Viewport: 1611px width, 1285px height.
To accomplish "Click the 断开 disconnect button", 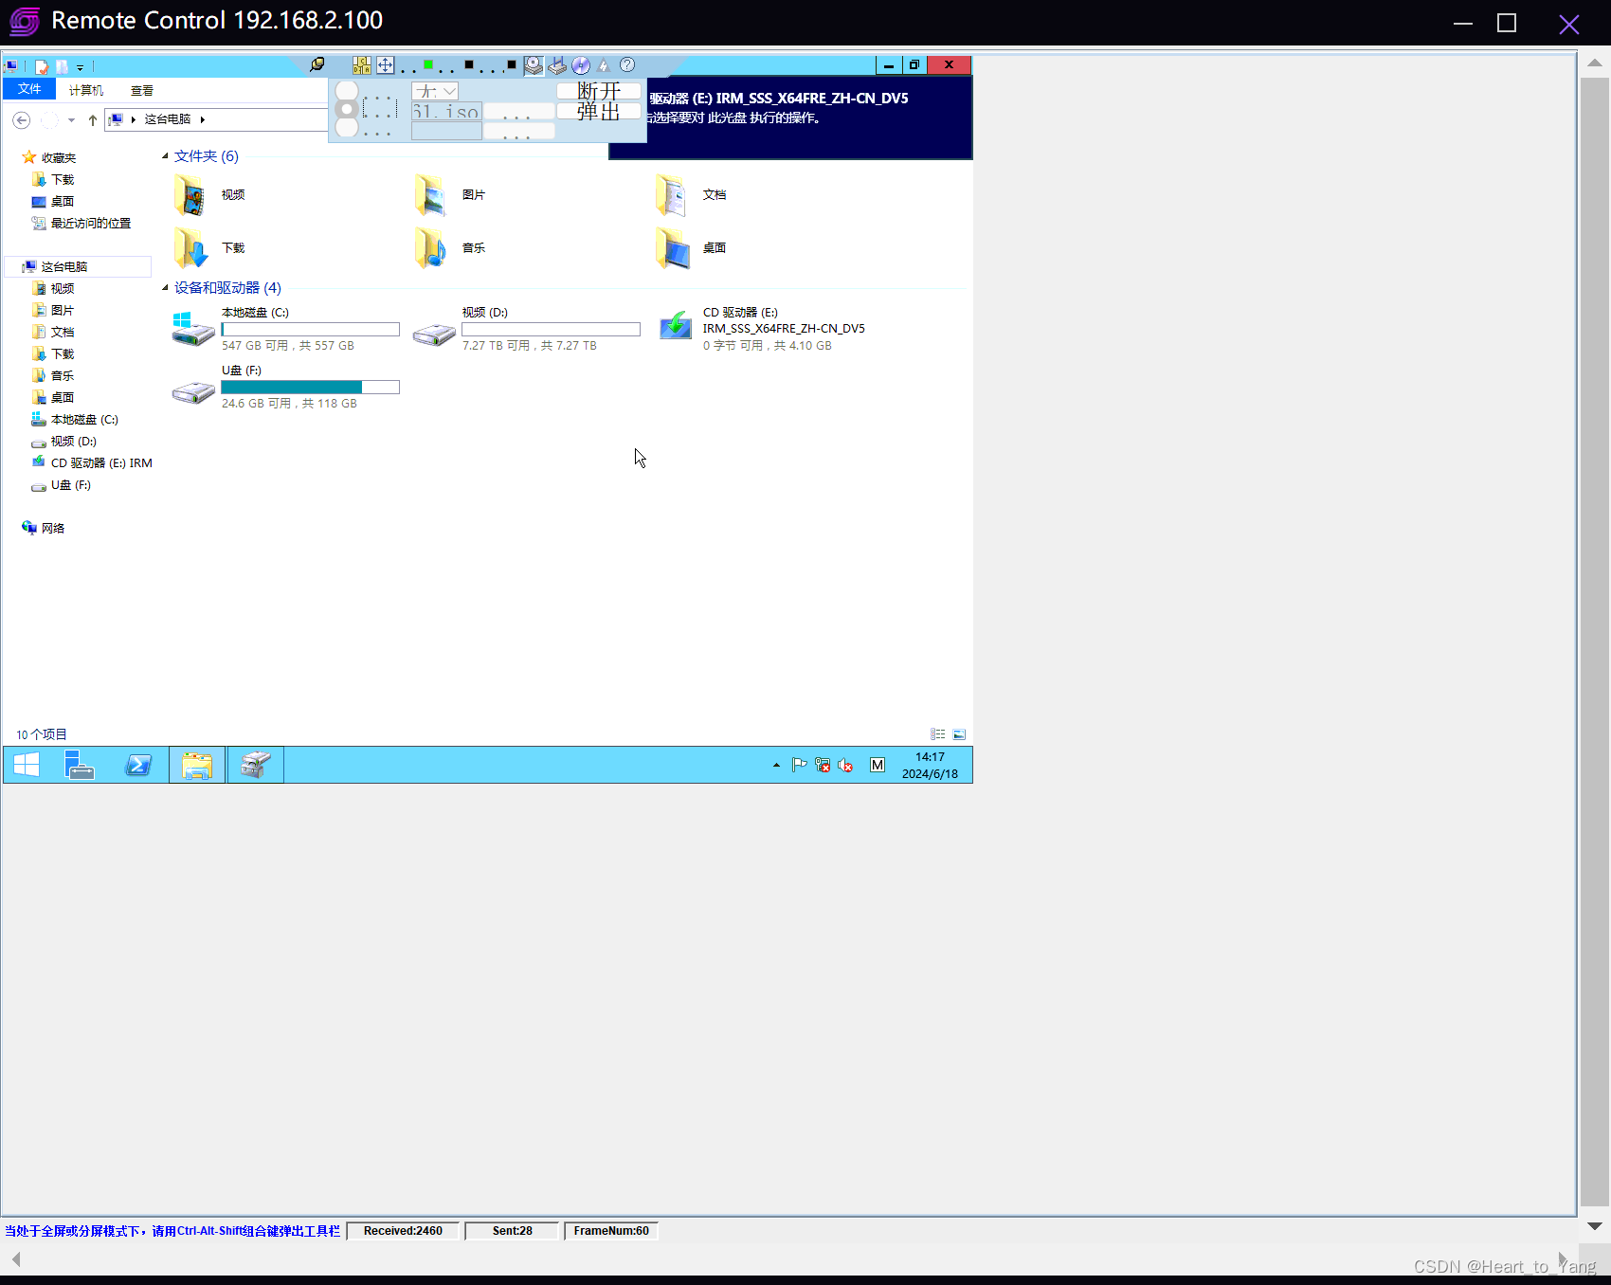I will 599,91.
